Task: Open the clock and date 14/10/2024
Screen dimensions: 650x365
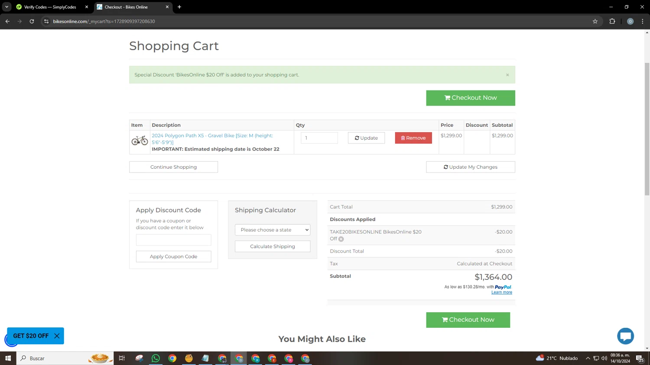Action: [620, 358]
